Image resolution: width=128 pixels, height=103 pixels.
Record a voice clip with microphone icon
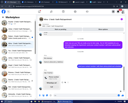point(40,95)
